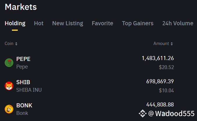Switch to the Holding tab

[x=15, y=23]
